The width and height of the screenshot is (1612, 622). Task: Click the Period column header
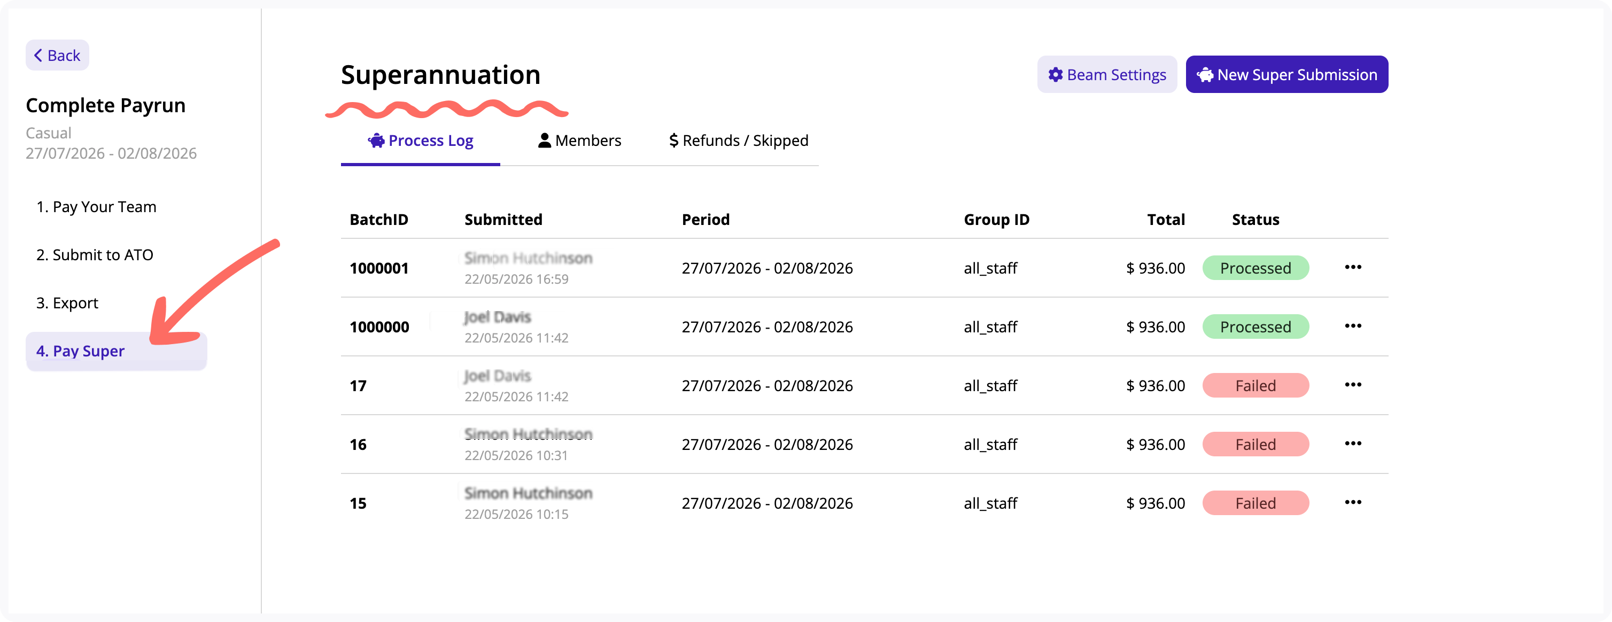pos(706,220)
